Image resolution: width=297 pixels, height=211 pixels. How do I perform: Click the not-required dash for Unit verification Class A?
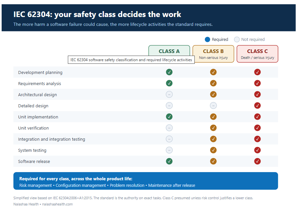pos(169,128)
